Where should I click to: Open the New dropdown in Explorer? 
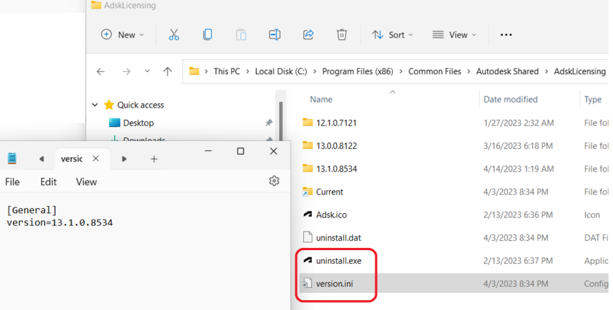[123, 35]
